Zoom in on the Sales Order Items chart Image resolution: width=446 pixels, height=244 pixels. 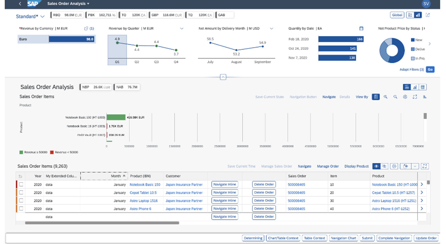point(386,97)
